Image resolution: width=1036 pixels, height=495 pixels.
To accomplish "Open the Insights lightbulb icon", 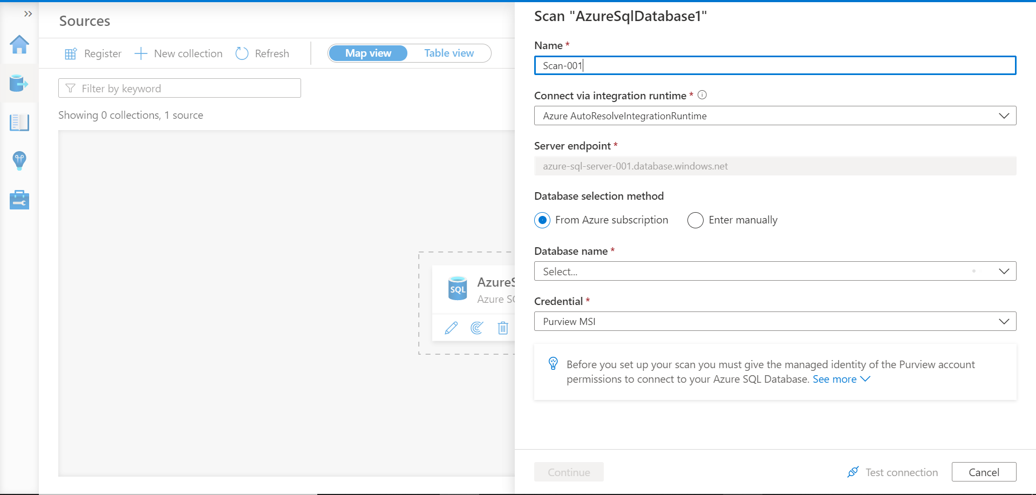I will 19,160.
